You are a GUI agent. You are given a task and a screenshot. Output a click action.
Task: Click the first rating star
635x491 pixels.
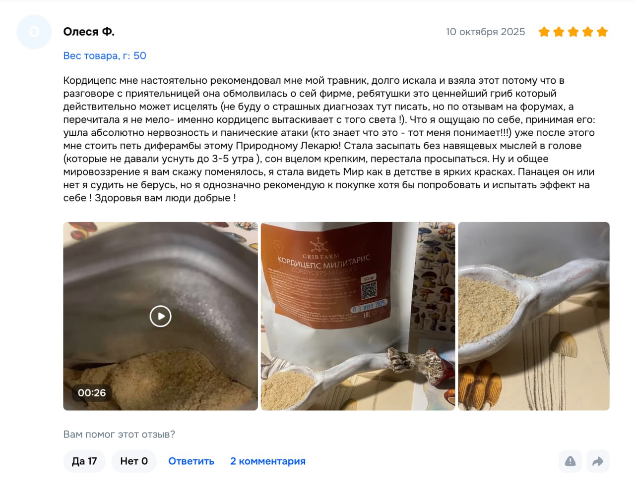544,32
